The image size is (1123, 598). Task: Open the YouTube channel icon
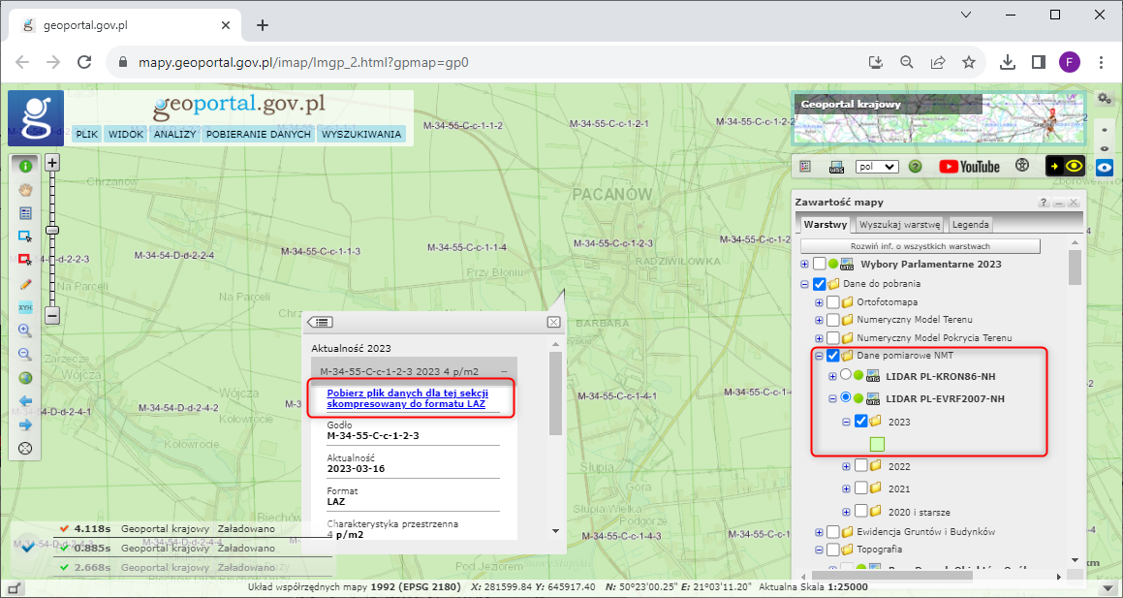point(968,167)
